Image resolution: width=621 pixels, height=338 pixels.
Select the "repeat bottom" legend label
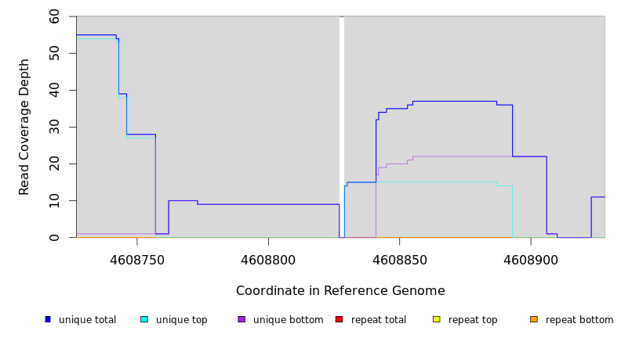point(579,320)
